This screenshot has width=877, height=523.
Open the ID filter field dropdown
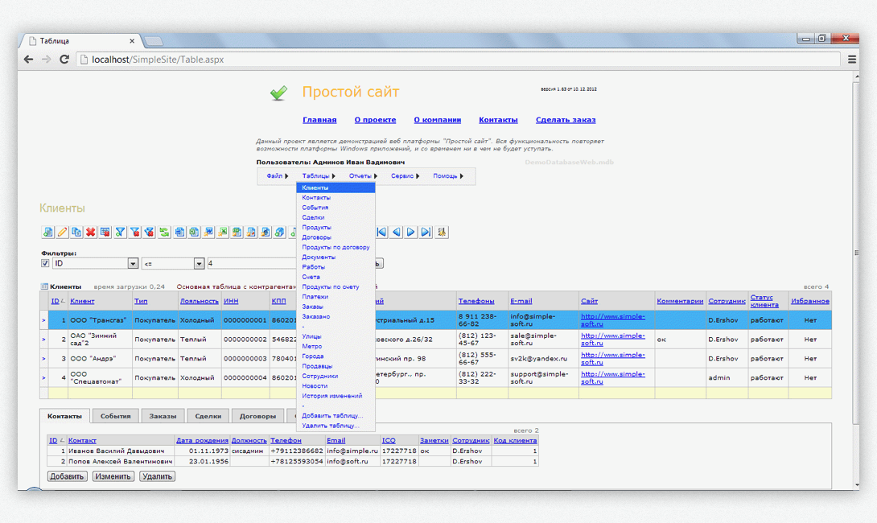point(133,263)
